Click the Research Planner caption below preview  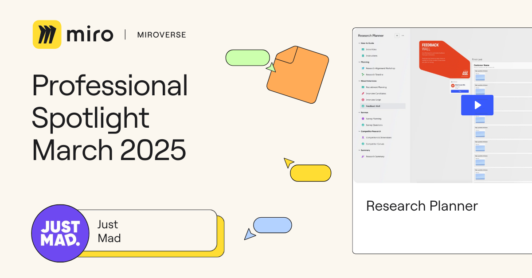click(422, 206)
